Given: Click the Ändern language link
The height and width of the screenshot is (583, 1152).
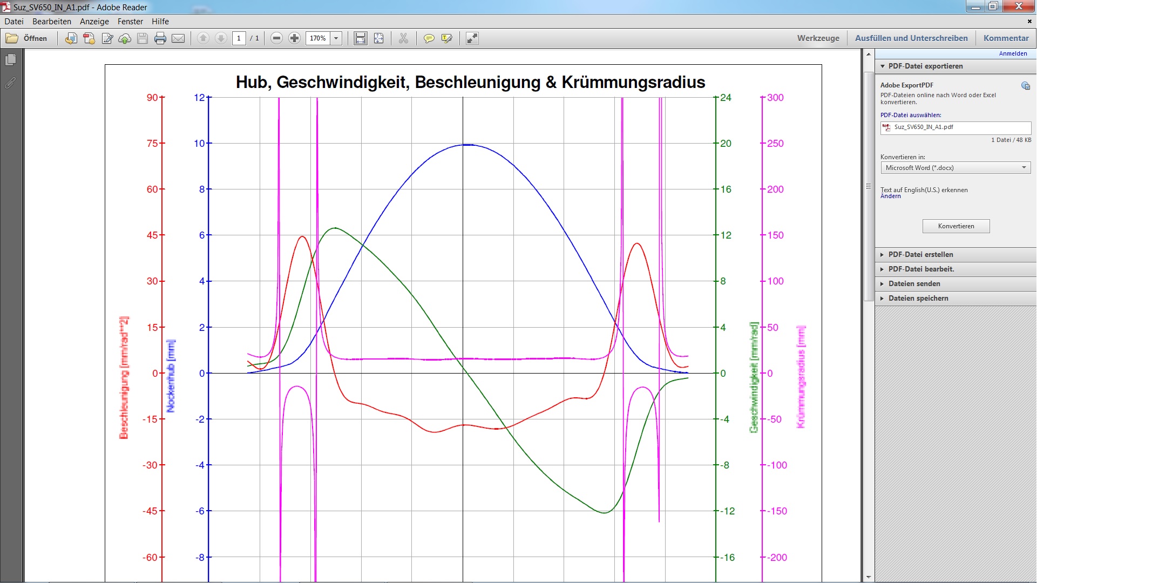Looking at the screenshot, I should [x=890, y=196].
